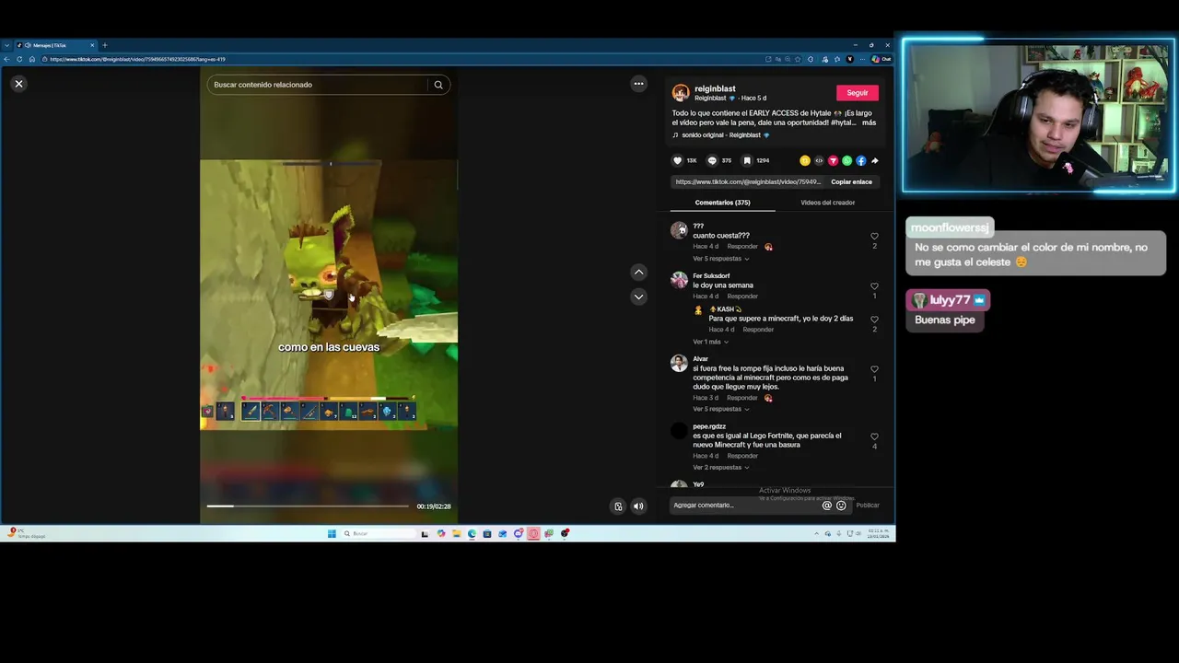
Task: Expand 'Ver 2 respuestas' under pepe.rgdzz comment
Action: click(x=720, y=468)
